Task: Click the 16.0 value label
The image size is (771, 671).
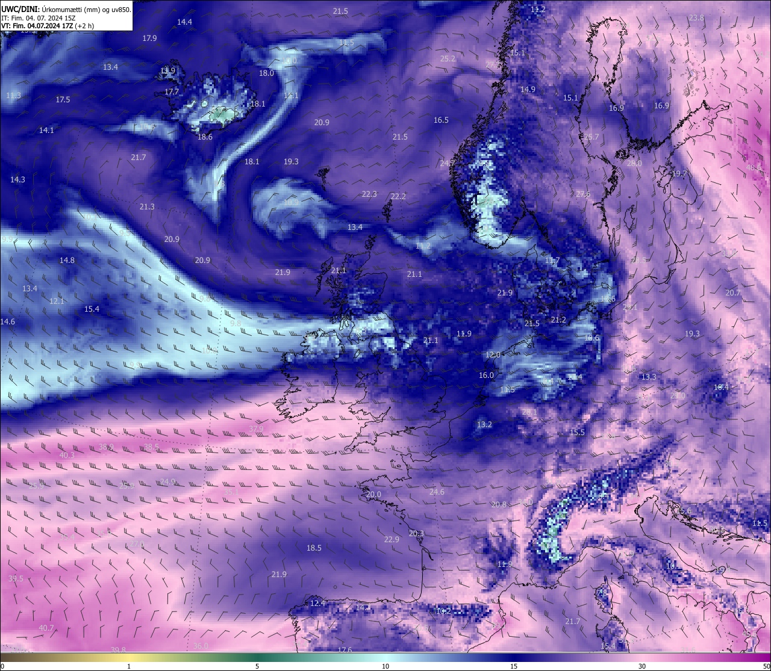Action: coord(486,376)
